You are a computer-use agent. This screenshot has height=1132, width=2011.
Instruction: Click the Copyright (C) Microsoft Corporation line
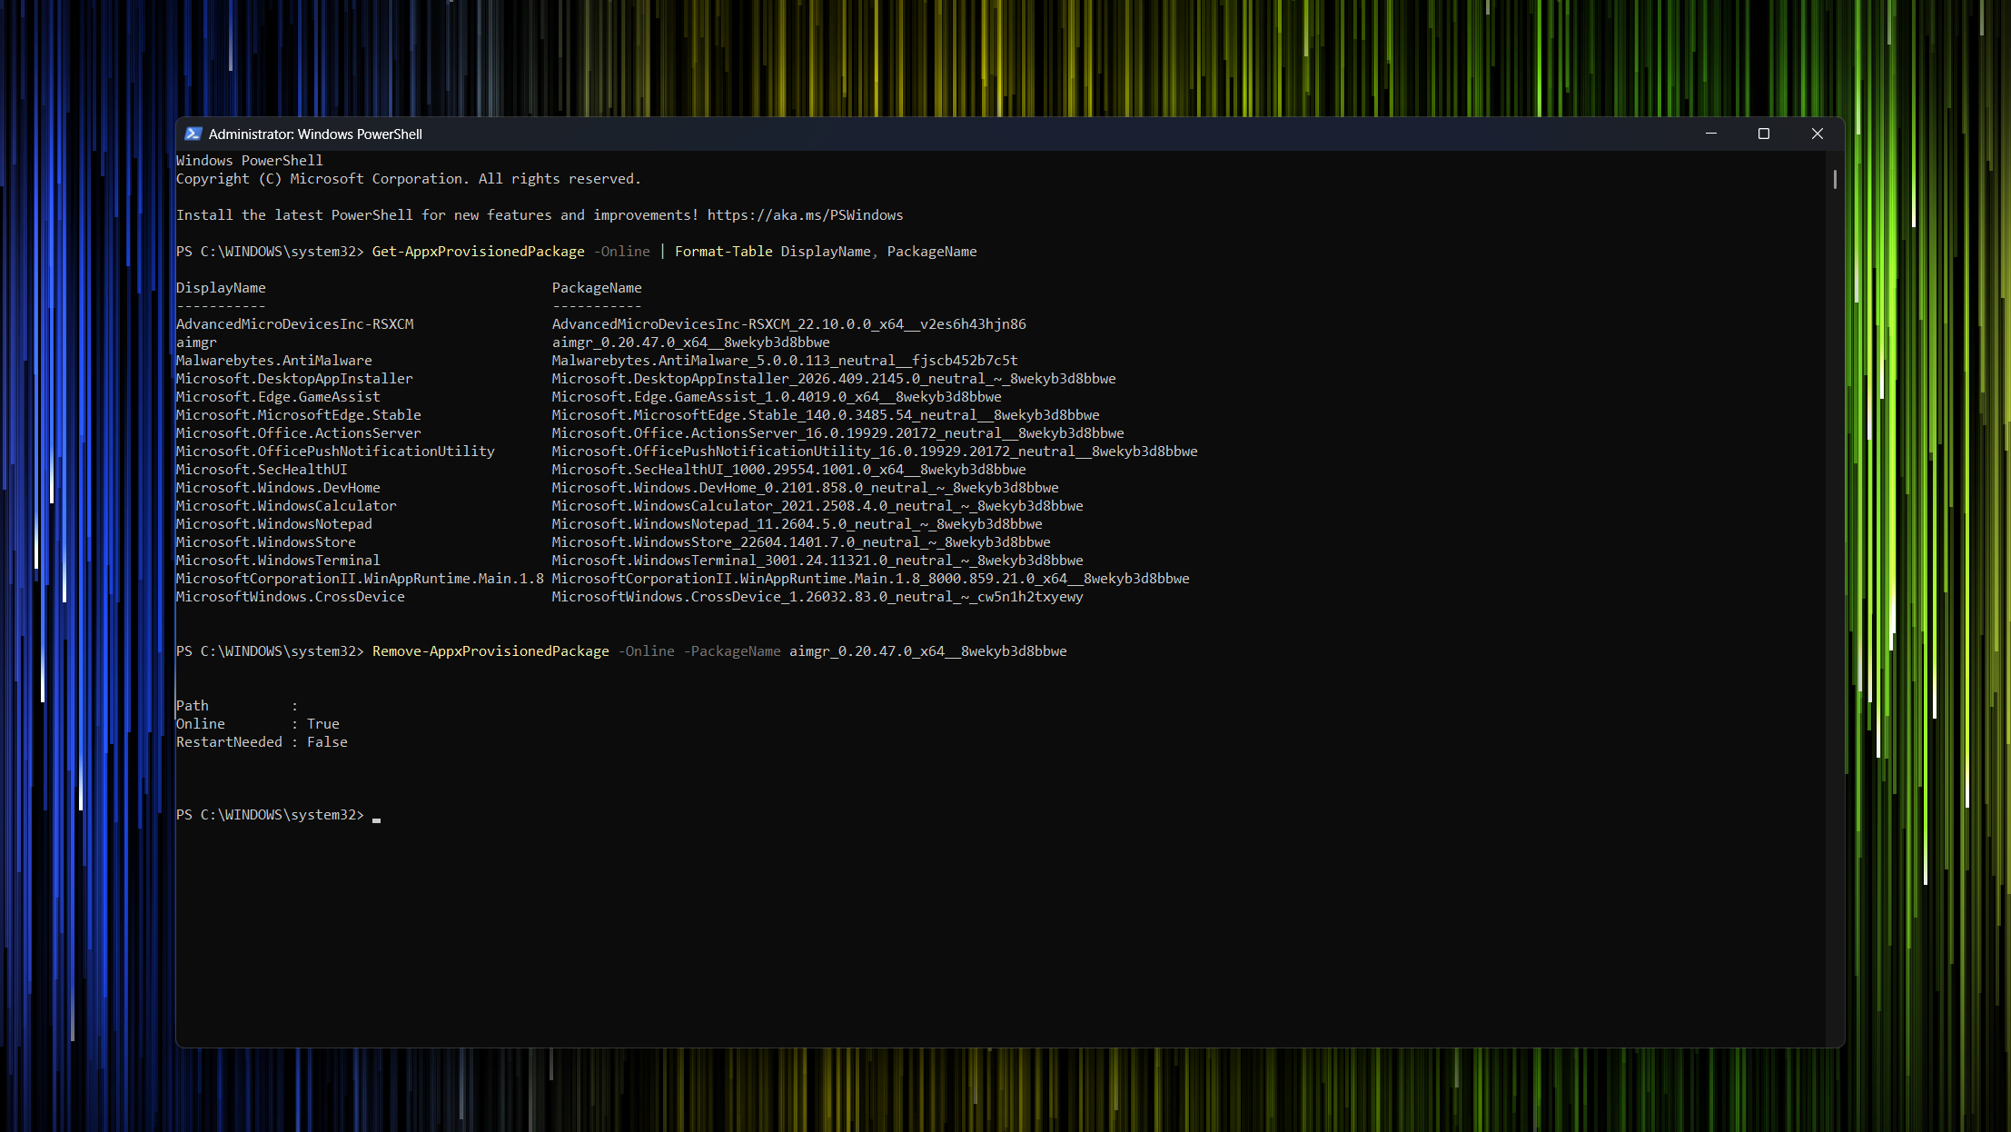(409, 179)
